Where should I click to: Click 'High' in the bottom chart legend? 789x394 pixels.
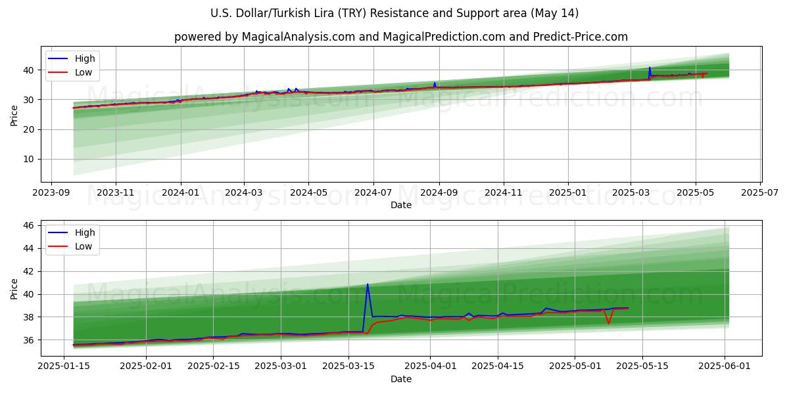pos(85,232)
